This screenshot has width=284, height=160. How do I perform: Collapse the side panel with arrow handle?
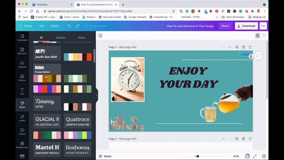point(97,96)
